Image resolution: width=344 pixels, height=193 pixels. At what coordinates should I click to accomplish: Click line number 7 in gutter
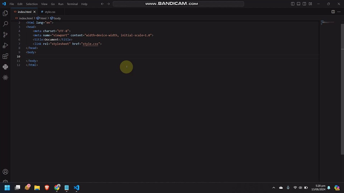19,44
